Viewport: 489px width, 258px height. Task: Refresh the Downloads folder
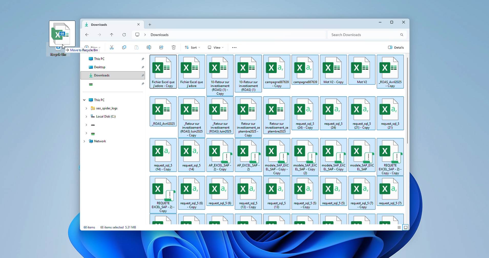(124, 35)
